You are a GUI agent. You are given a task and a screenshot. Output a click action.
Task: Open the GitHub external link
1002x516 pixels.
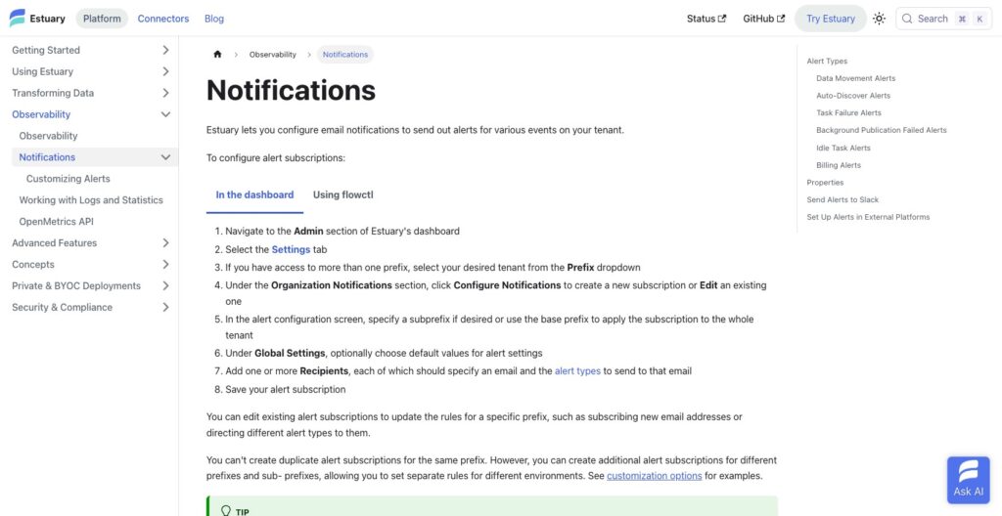pyautogui.click(x=763, y=19)
